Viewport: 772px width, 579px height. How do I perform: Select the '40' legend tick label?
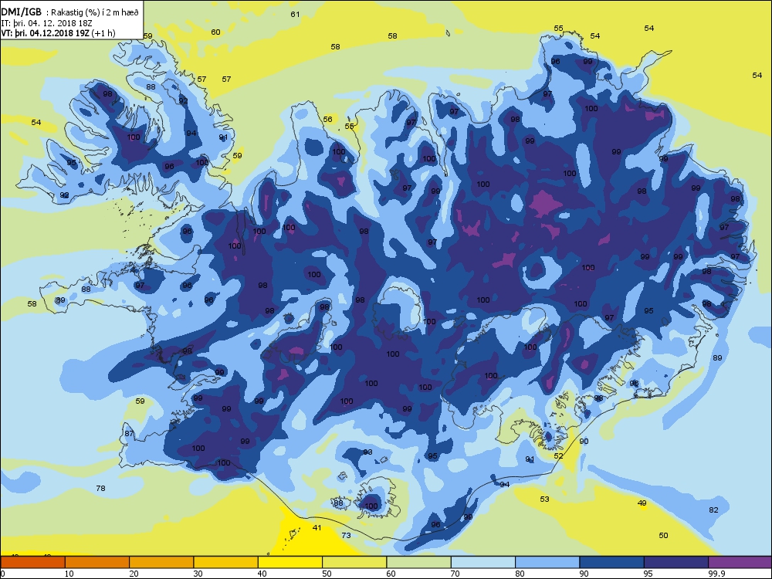262,573
